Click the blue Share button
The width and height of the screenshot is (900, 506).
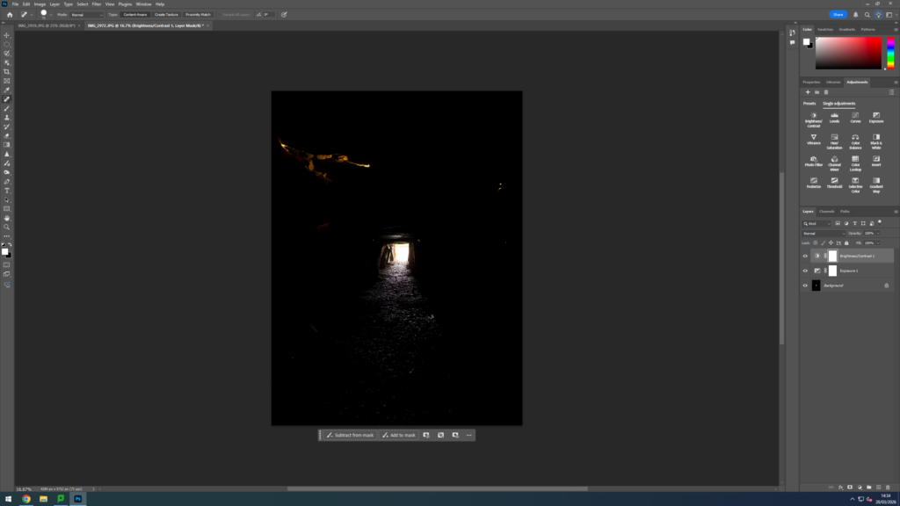(838, 15)
